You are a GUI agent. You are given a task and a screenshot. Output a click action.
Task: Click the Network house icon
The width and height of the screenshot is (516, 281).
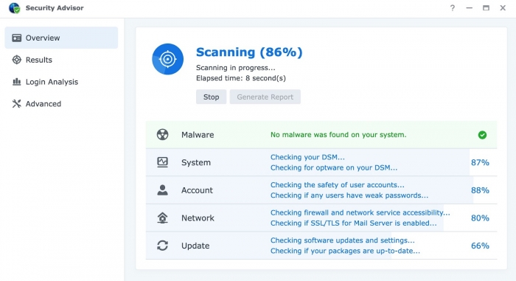(x=163, y=218)
